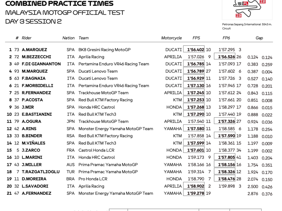This screenshot has height=211, width=282.
Task: Select the BK8 Gresini Racing MotoGP team
Action: point(105,50)
